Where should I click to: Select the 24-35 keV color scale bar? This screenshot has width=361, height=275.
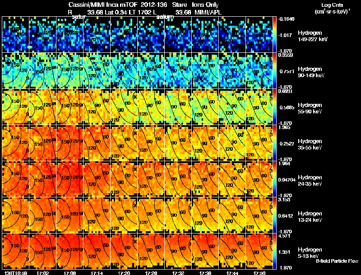(274, 179)
